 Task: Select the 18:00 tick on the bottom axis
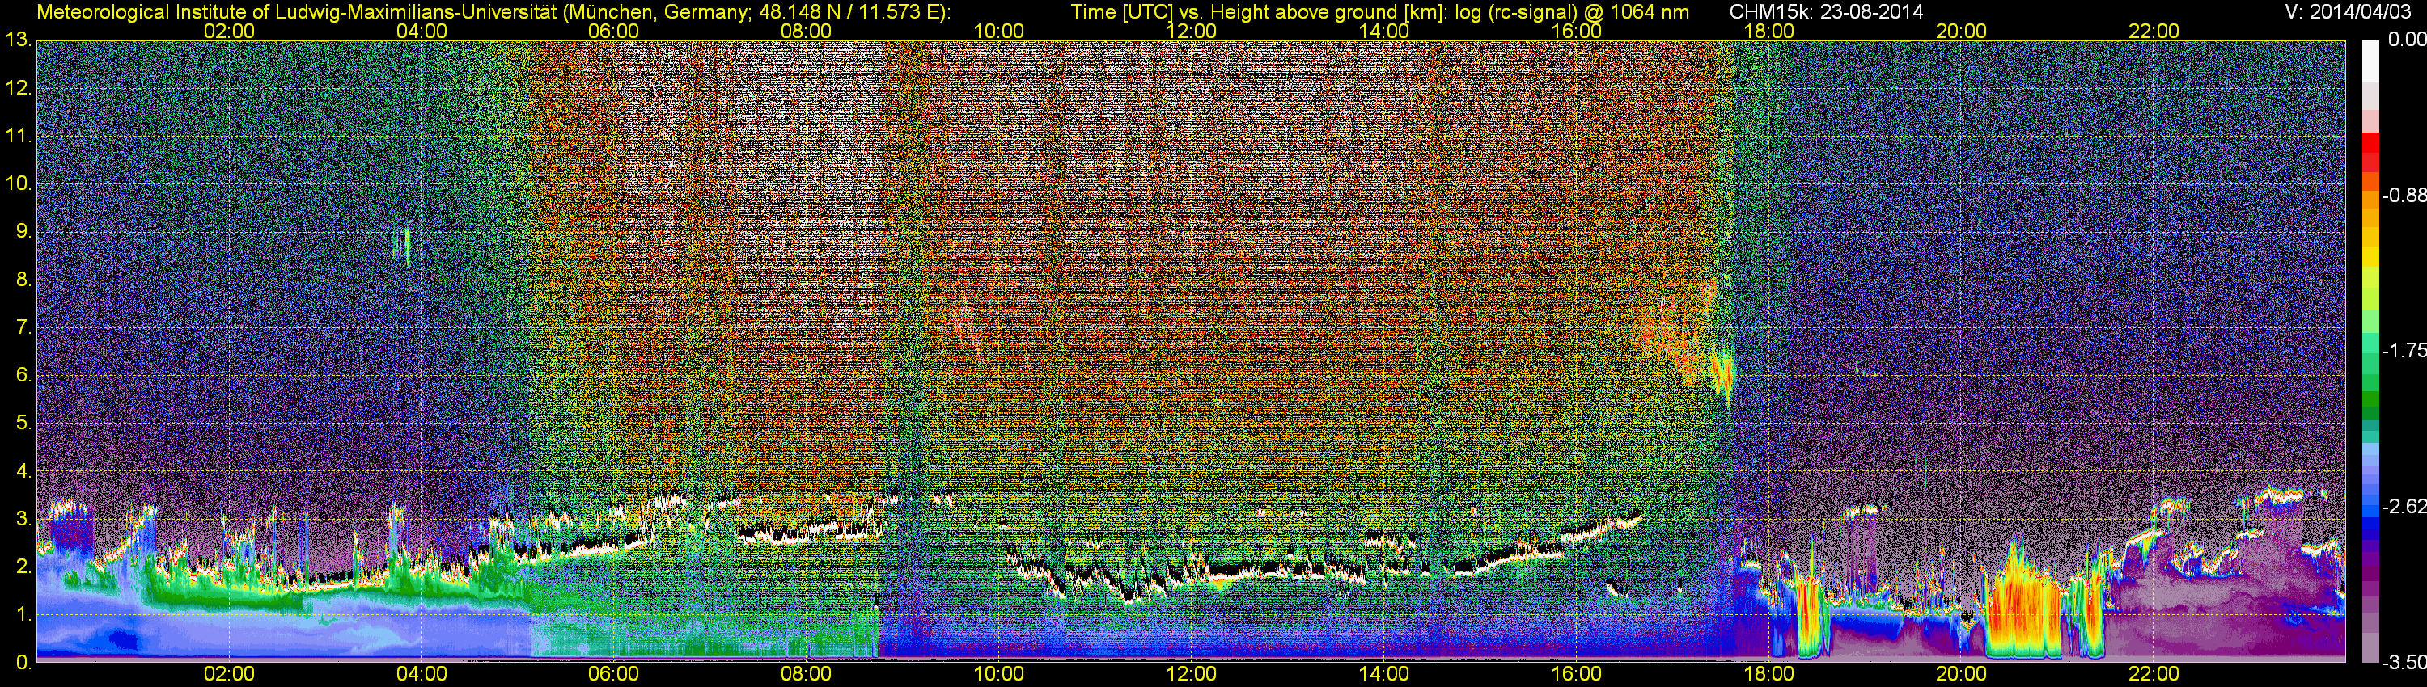(x=1768, y=674)
